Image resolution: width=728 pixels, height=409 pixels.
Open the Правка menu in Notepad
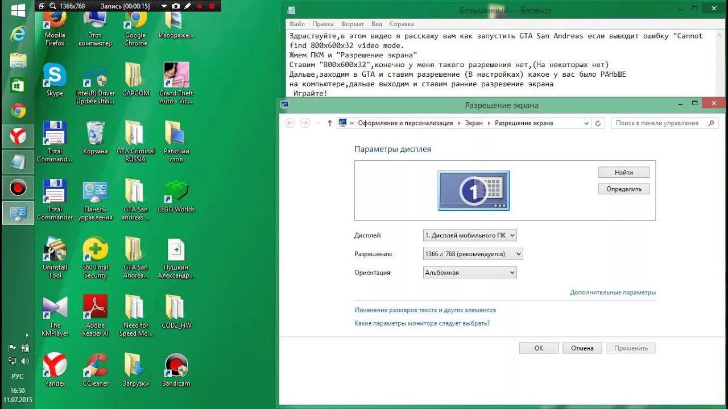[323, 24]
